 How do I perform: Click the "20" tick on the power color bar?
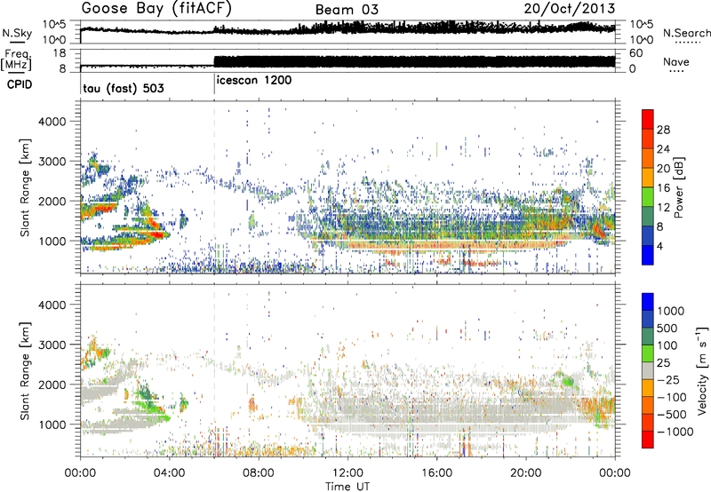663,169
